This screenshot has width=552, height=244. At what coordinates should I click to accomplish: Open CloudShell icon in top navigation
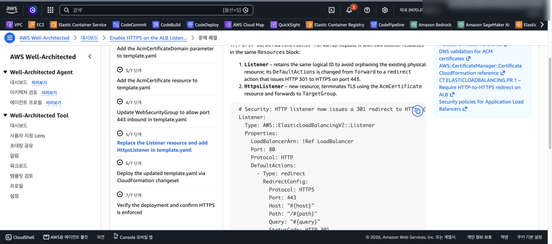click(332, 10)
